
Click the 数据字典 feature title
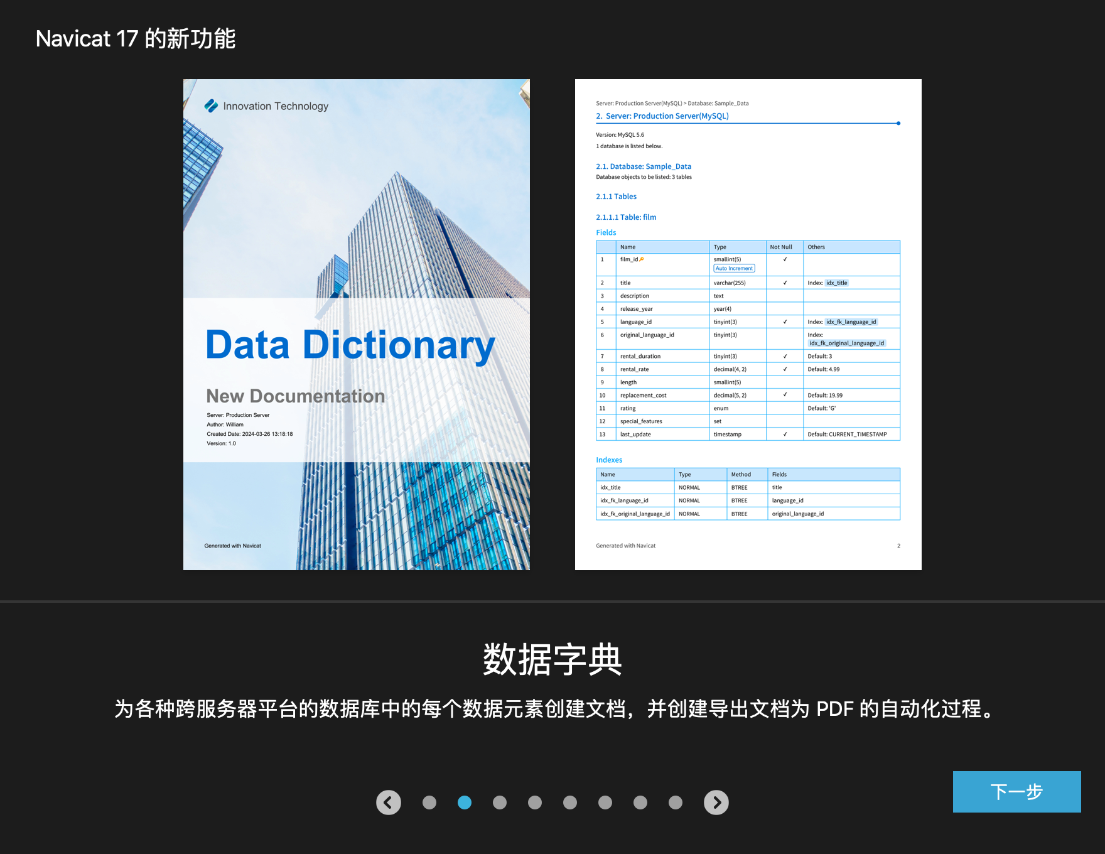tap(552, 660)
